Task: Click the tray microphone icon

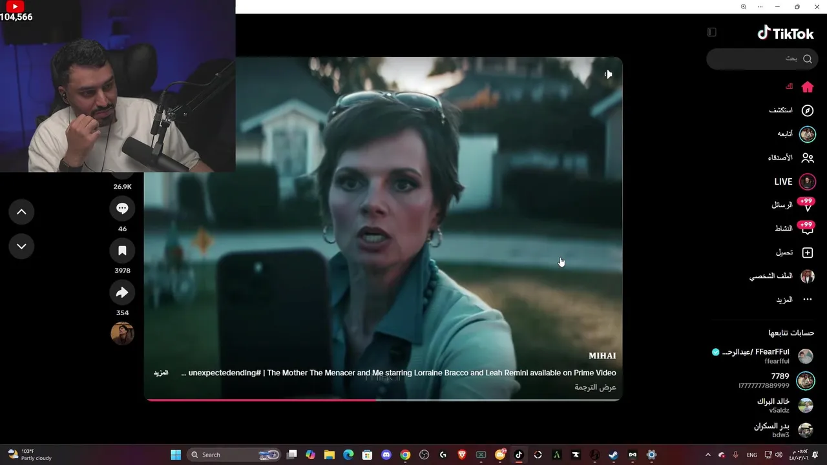Action: coord(735,455)
